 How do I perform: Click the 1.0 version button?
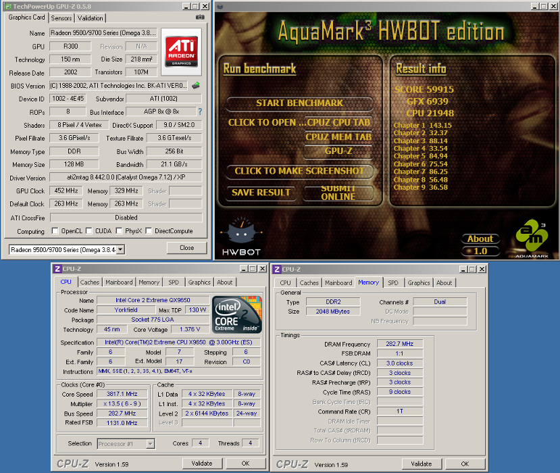[480, 251]
